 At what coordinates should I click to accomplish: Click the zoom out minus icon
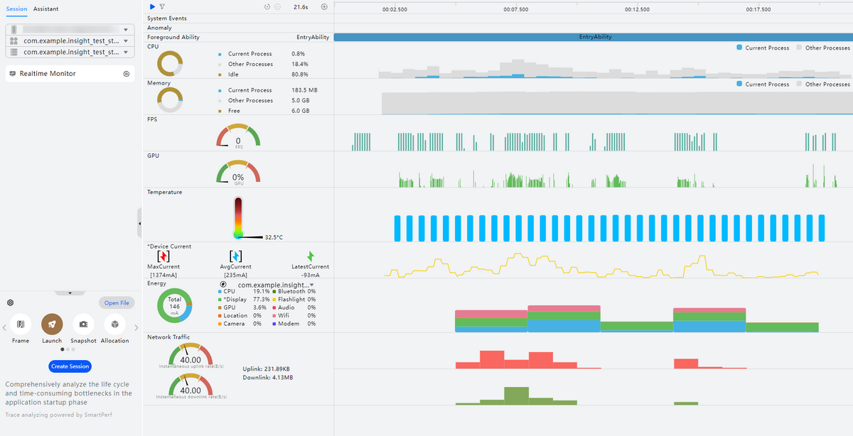pos(277,6)
